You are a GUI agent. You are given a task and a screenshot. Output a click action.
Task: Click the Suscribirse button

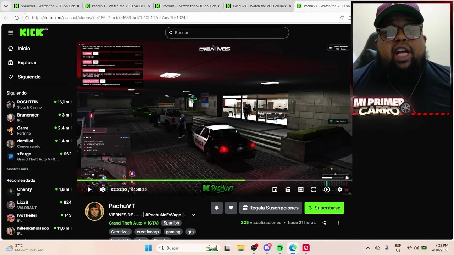324,208
